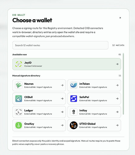Open the imToken row arrow
135x155 pixels.
(x=117, y=85)
